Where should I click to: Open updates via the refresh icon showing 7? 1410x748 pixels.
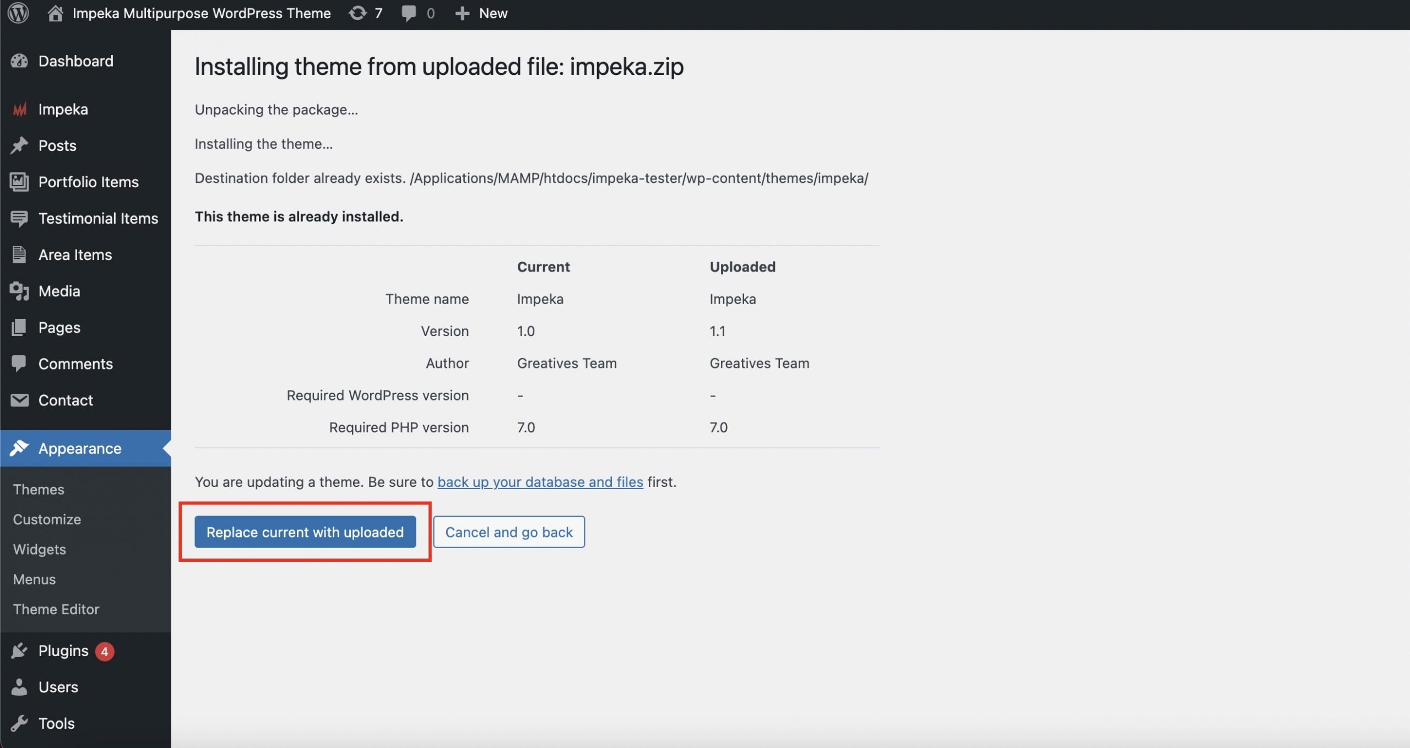pos(357,13)
